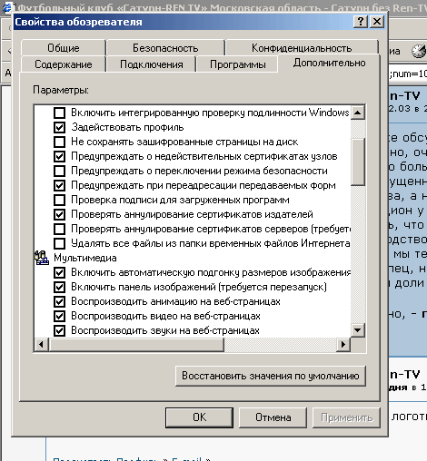
Task: Click the horizontal scrollbar thumb
Action: [x=136, y=344]
